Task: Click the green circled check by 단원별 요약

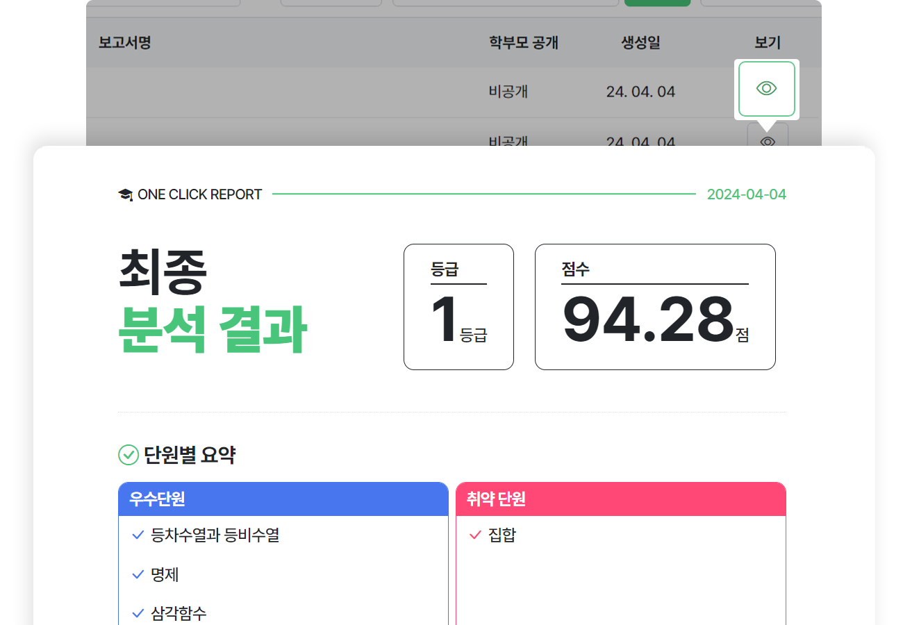Action: (129, 456)
